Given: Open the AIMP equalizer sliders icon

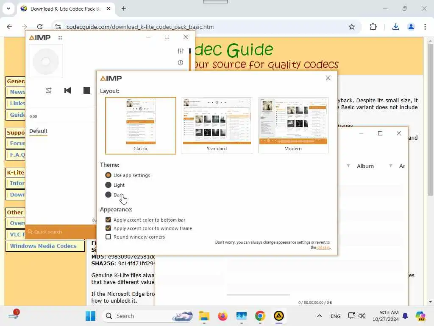Looking at the screenshot, I should click(181, 51).
